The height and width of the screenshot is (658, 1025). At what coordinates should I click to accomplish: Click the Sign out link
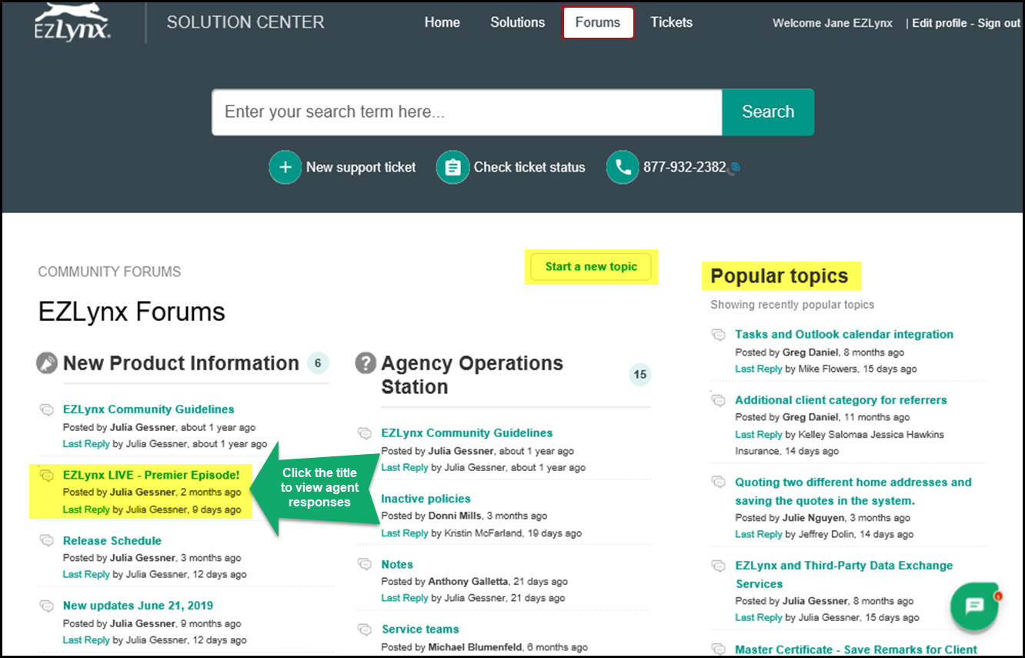tap(999, 23)
